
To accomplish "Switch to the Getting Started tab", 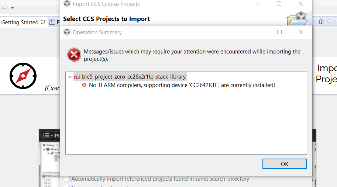I will pos(20,22).
